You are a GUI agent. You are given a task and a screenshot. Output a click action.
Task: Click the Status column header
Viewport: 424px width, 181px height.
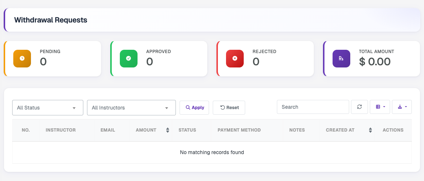coord(191,130)
